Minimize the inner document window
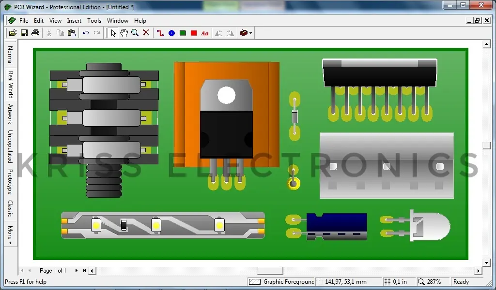This screenshot has width=496, height=290. point(469,21)
